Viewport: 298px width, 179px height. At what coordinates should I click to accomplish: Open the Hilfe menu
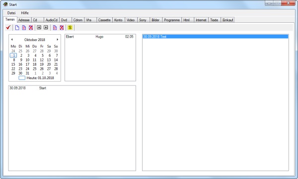(25, 13)
